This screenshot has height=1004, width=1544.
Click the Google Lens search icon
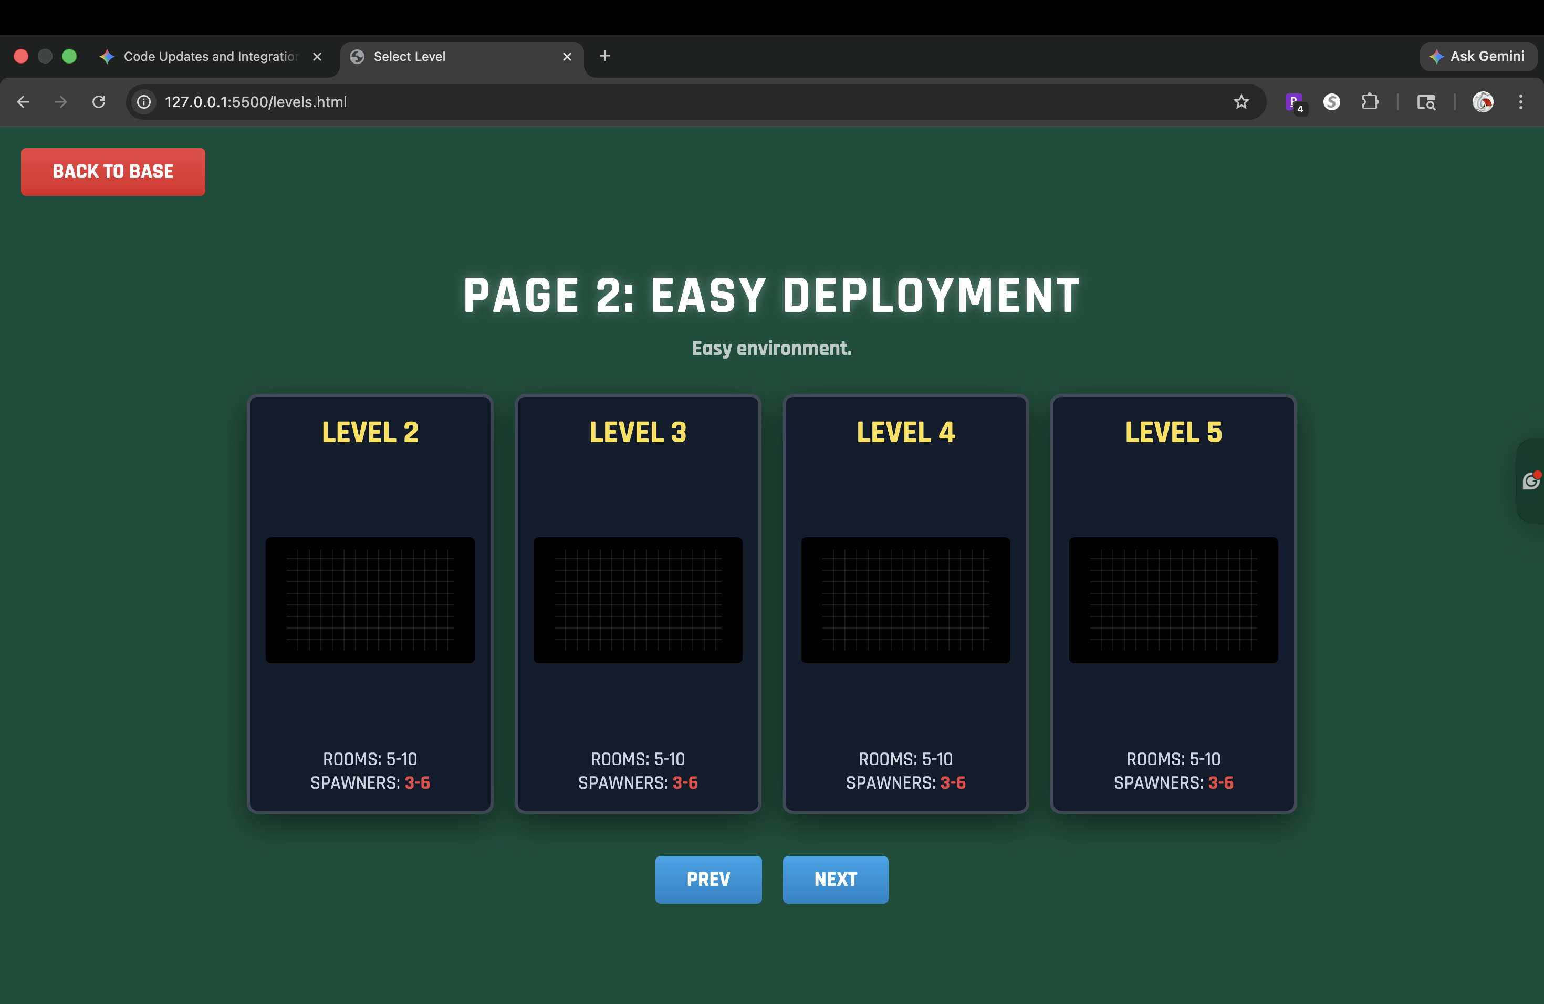click(x=1425, y=102)
